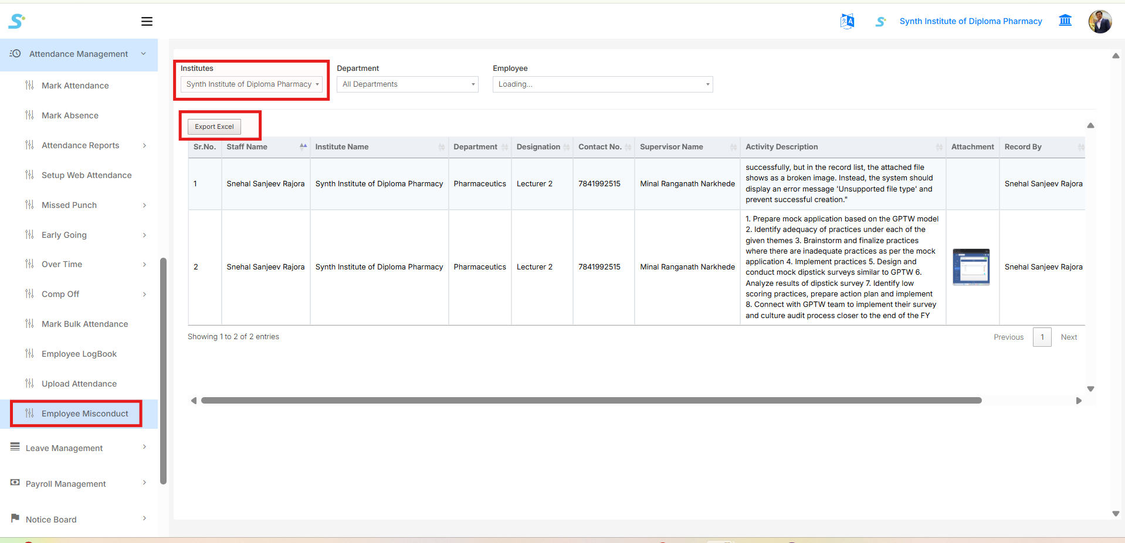The width and height of the screenshot is (1125, 543).
Task: Click the Setup Web Attendance icon
Action: 29,175
